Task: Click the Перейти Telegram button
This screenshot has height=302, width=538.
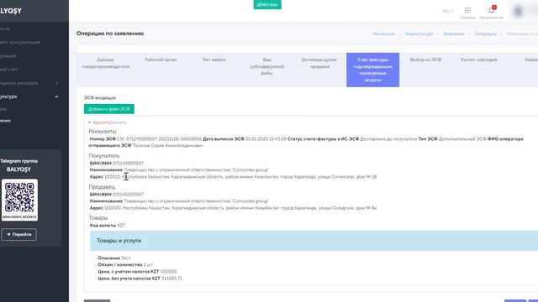Action: [x=18, y=235]
